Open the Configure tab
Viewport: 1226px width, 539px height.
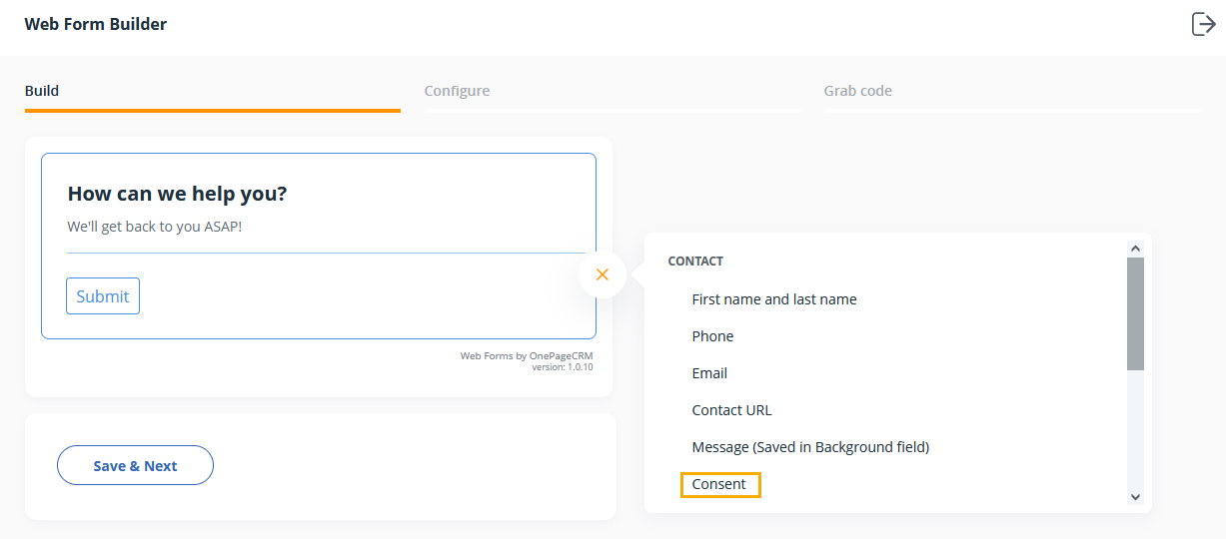[457, 91]
